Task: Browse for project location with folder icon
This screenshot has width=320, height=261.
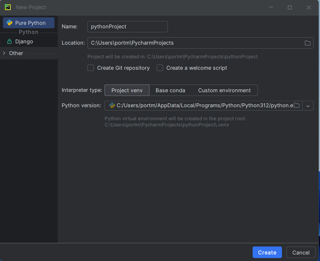Action: (307, 43)
